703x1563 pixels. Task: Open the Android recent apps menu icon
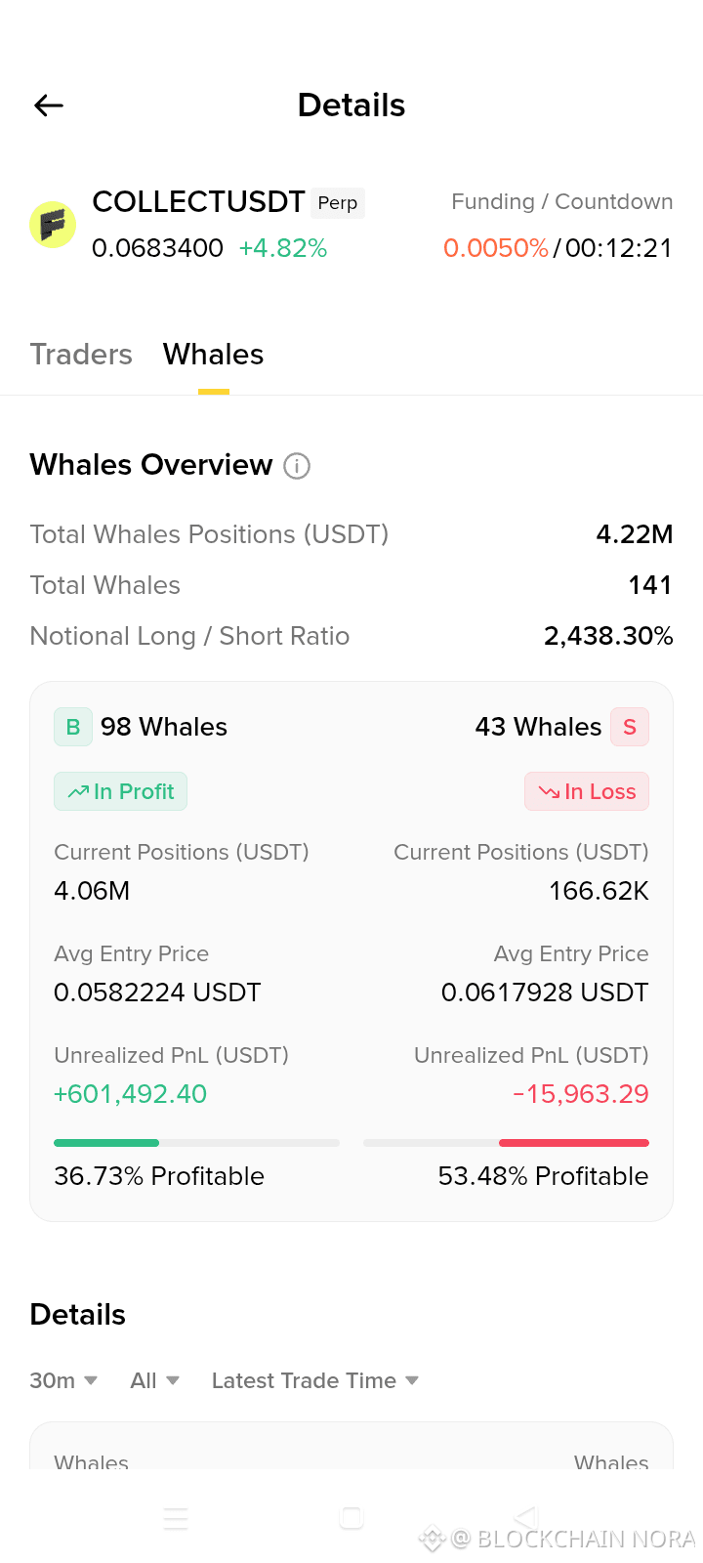[176, 1518]
